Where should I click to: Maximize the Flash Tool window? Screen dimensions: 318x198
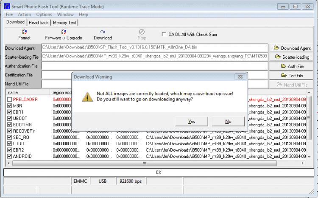pos(295,7)
